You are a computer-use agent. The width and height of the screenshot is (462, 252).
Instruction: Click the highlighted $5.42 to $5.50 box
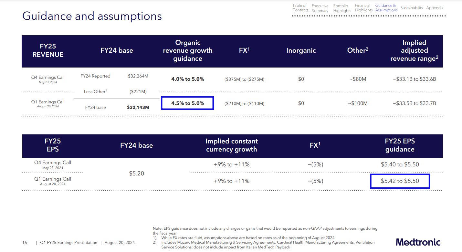(x=400, y=181)
